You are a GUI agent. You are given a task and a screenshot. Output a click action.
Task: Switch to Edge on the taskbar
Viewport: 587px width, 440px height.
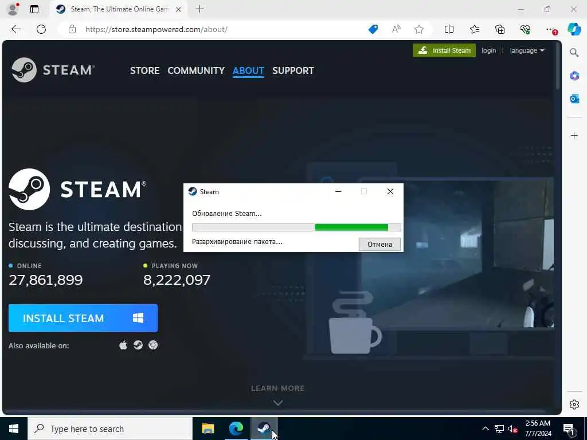236,429
